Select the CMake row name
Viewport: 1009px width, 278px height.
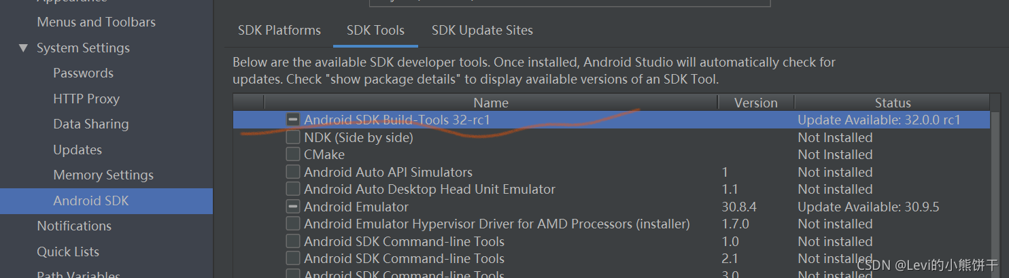coord(324,154)
